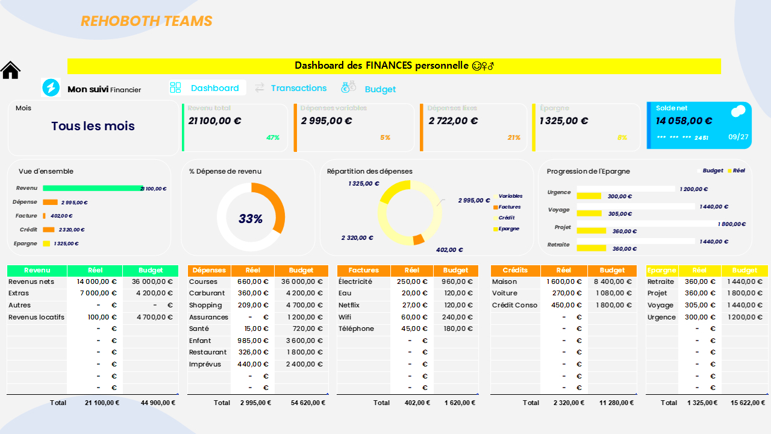Click the Crédits table header
The width and height of the screenshot is (771, 434).
[516, 271]
